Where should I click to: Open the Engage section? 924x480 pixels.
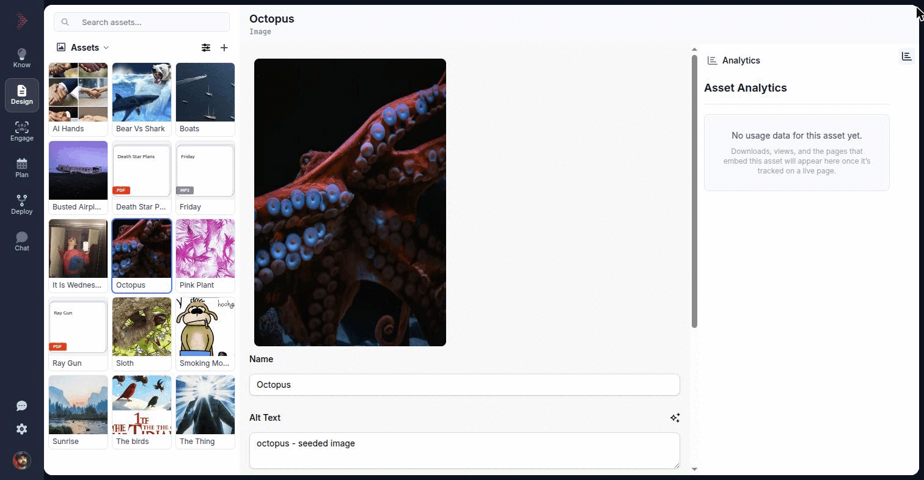pyautogui.click(x=22, y=131)
